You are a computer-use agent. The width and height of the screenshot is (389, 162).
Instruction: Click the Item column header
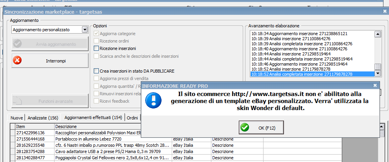35,126
